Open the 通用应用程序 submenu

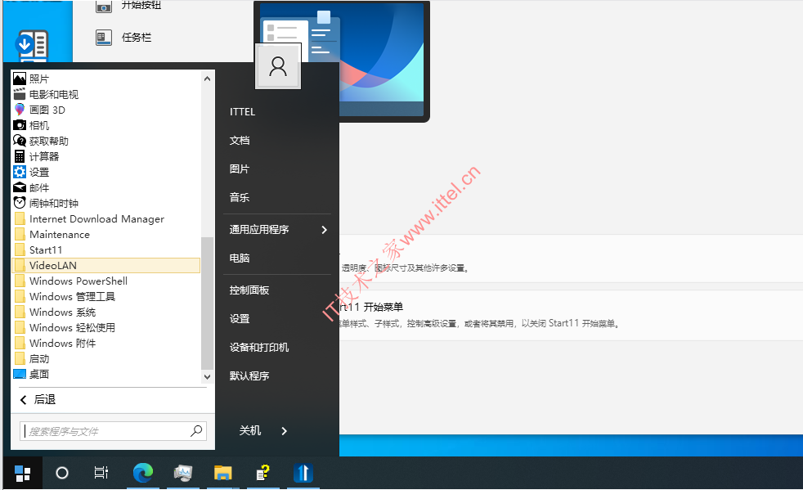tap(277, 230)
